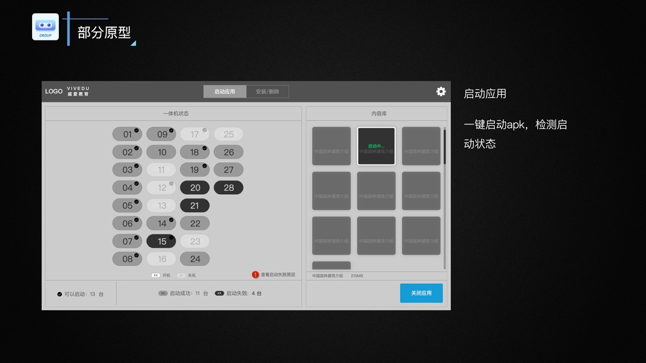
Task: Click powered-off device 17
Action: click(195, 134)
